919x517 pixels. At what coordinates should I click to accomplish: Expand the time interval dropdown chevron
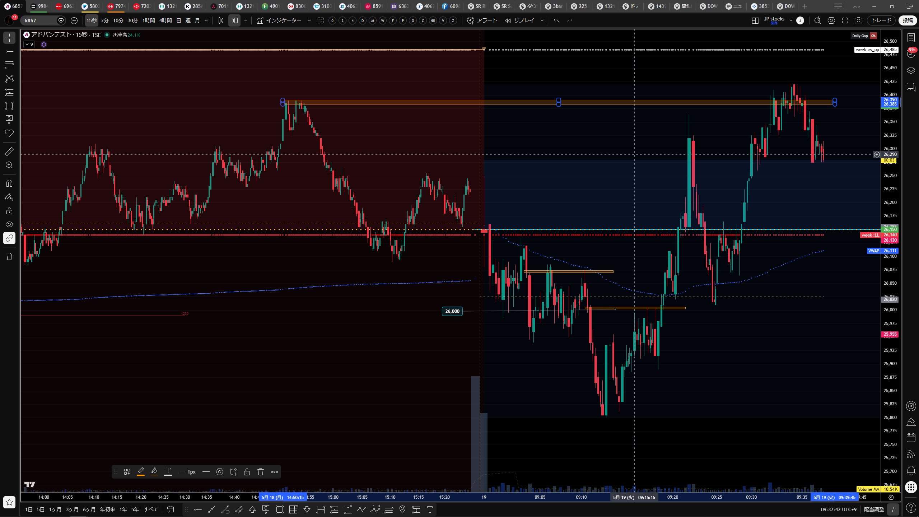206,20
